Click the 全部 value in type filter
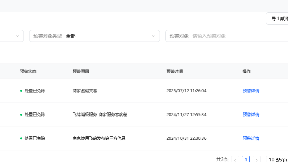Screen dimensions: 288x162 [x=71, y=36]
